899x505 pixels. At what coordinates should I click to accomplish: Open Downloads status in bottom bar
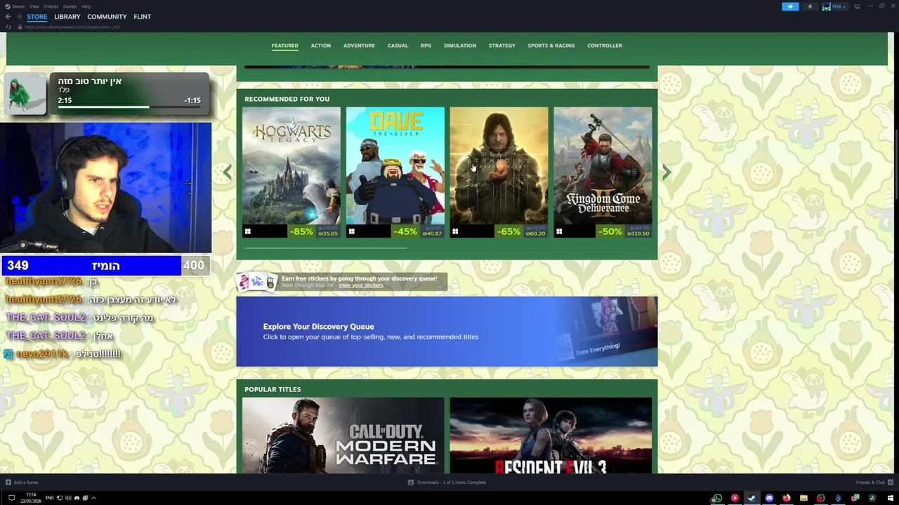click(x=447, y=483)
